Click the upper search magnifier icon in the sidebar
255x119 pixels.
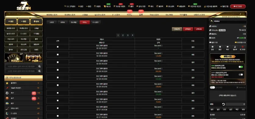[39, 67]
